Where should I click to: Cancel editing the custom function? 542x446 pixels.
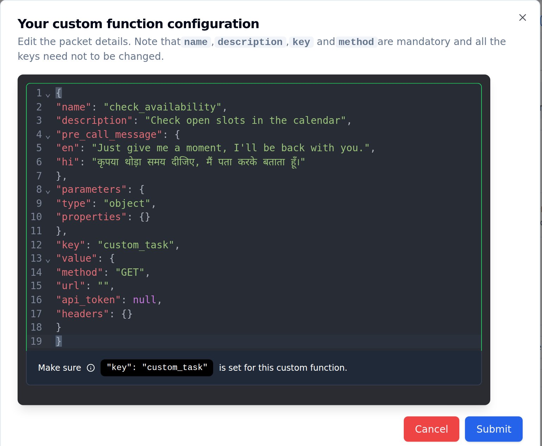431,429
